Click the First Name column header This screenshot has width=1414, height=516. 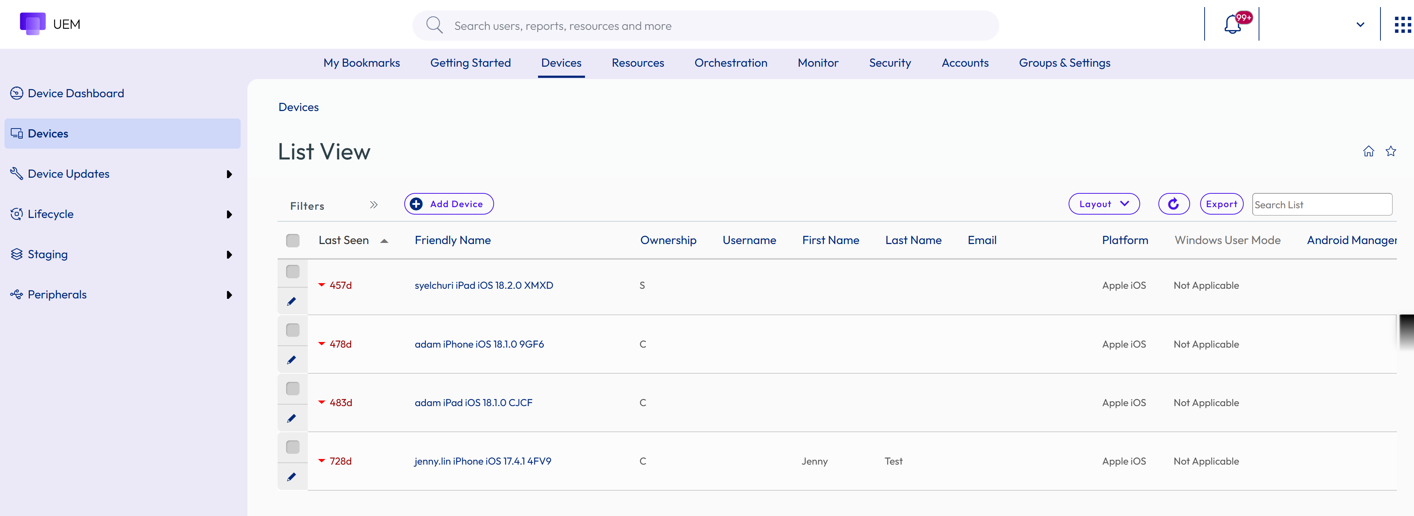tap(831, 240)
